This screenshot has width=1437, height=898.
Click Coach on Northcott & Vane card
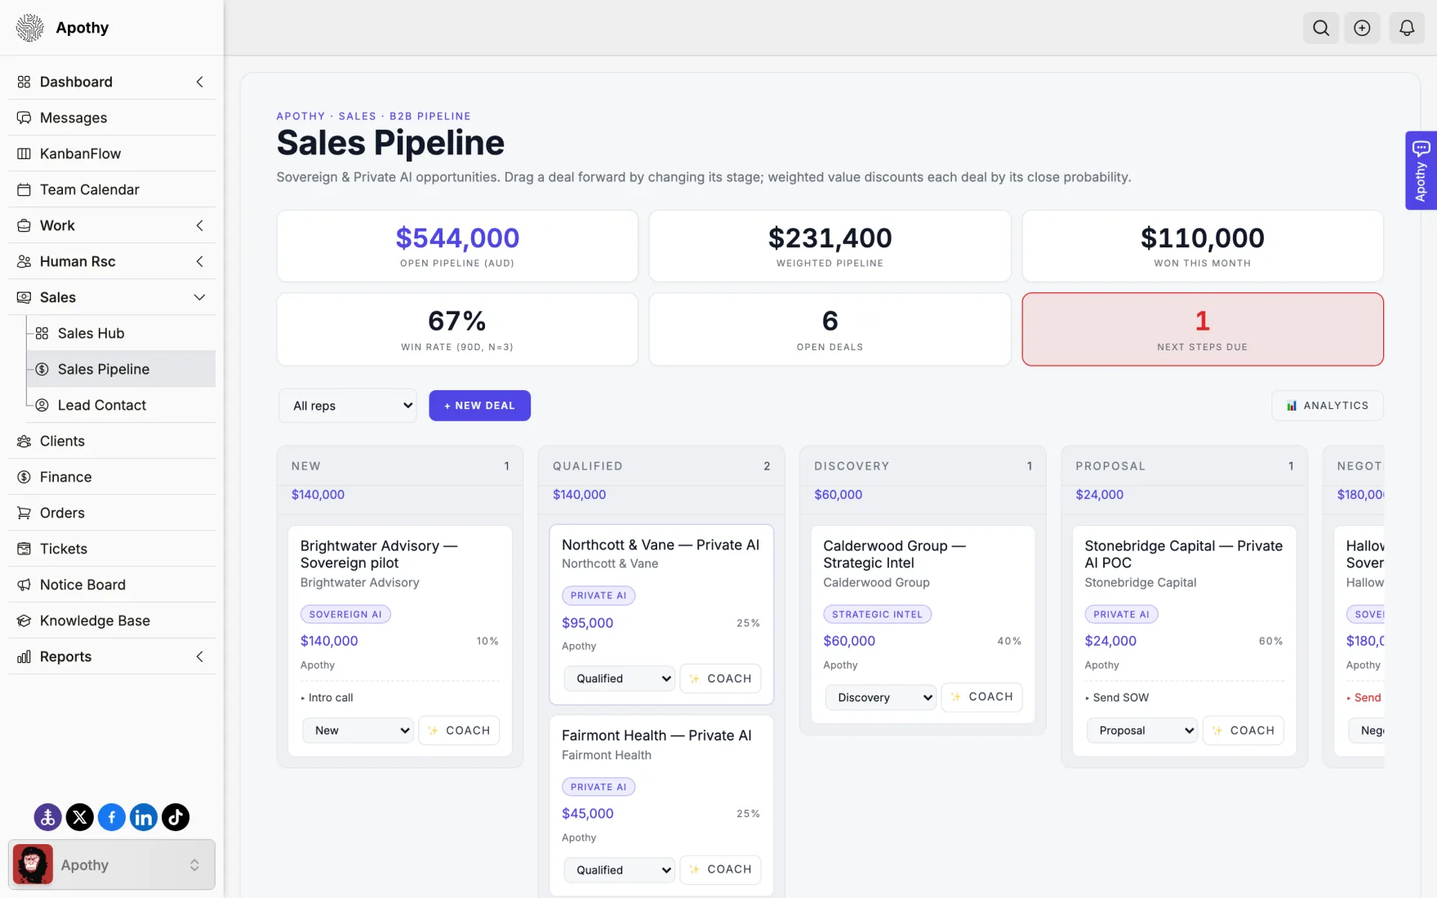point(720,678)
